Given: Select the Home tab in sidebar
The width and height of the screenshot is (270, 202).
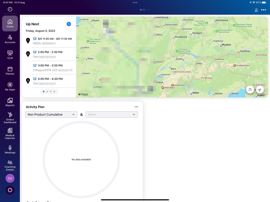Looking at the screenshot, I should click(10, 23).
